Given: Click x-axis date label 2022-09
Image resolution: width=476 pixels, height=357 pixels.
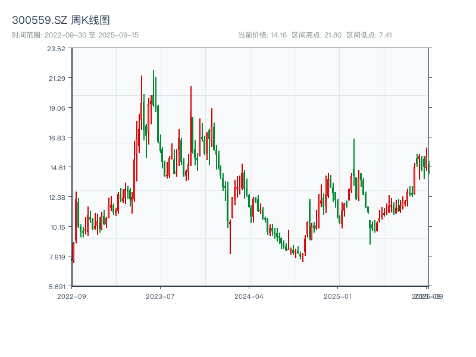Looking at the screenshot, I should [71, 296].
